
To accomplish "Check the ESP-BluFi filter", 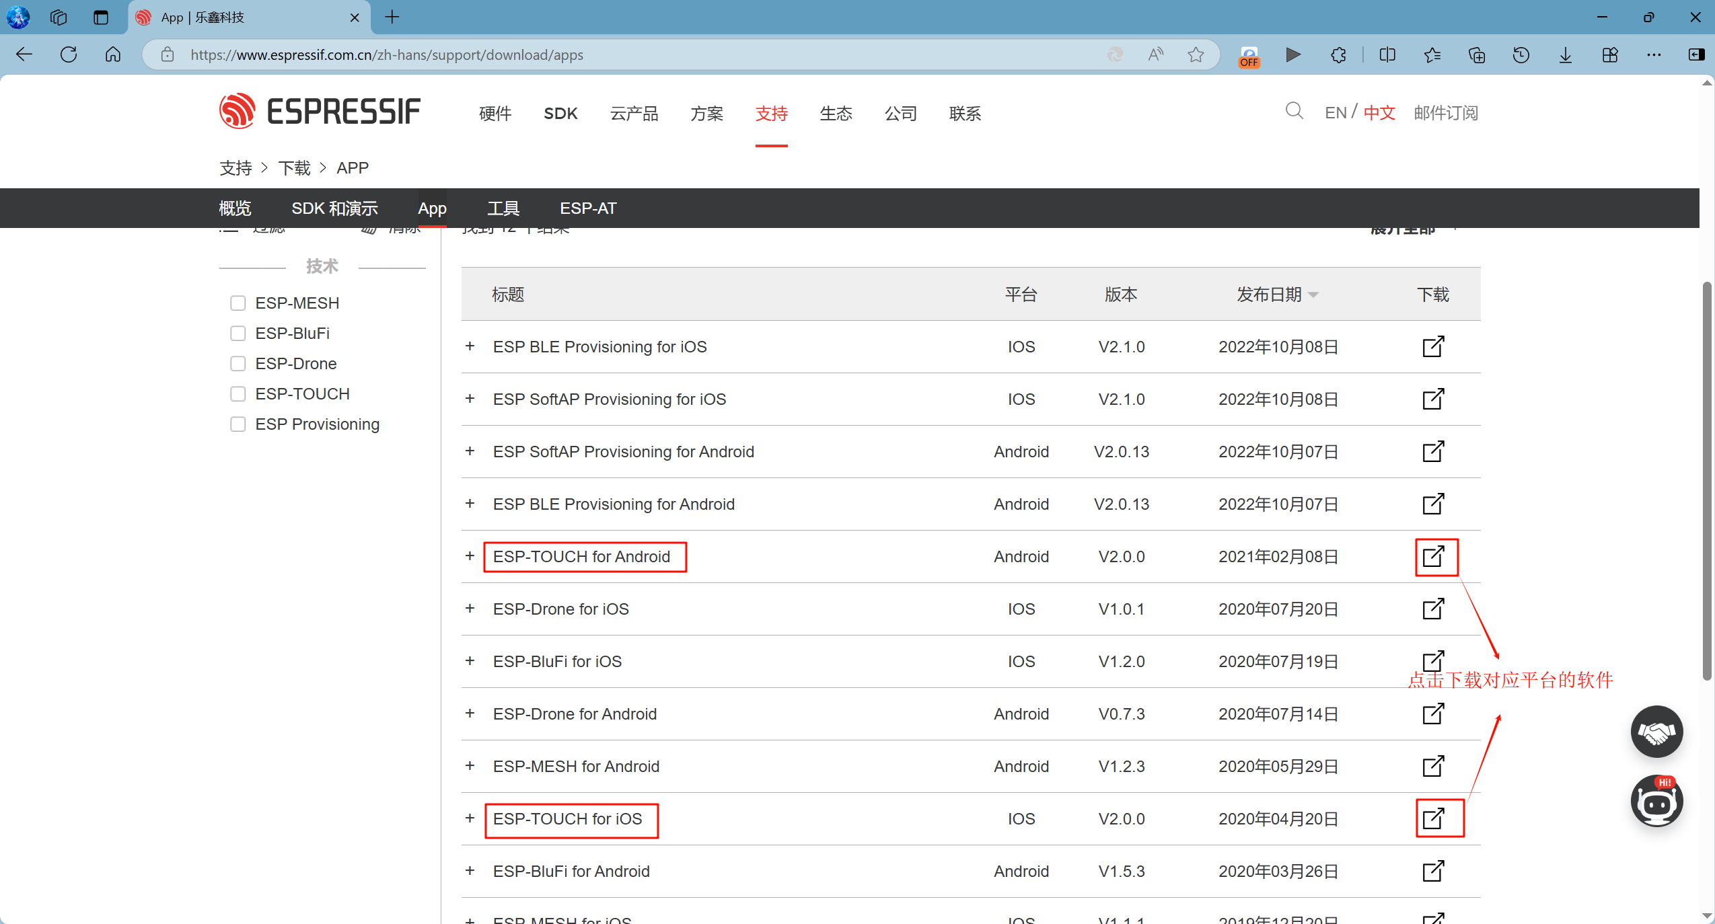I will (238, 334).
